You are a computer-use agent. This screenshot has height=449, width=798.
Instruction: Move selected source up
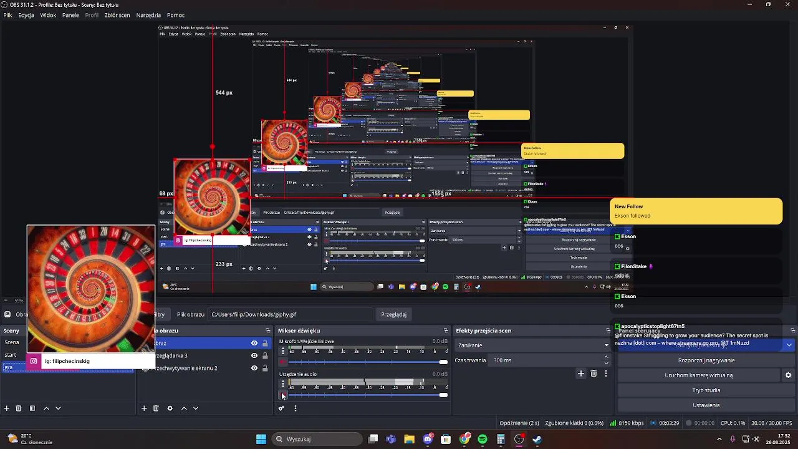coord(184,408)
